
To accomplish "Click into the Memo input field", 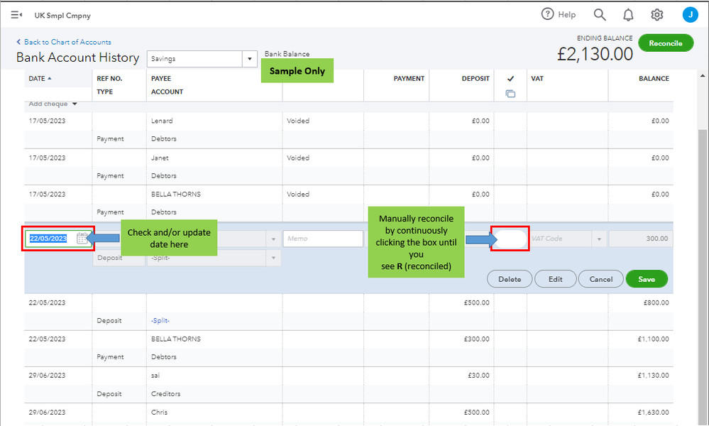I will (323, 239).
